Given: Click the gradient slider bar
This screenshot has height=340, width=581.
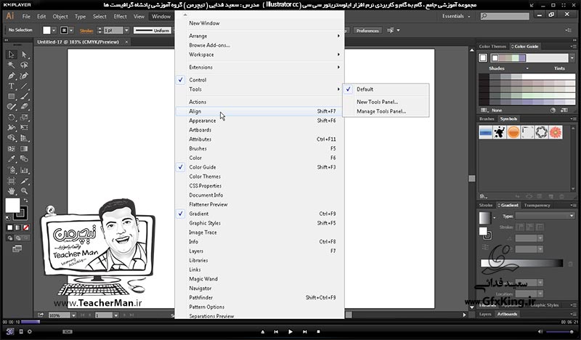Looking at the screenshot, I should point(521,263).
